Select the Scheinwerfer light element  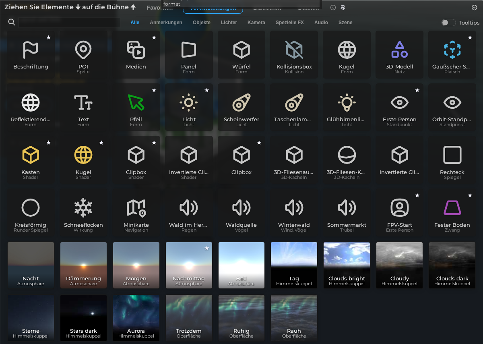242,107
